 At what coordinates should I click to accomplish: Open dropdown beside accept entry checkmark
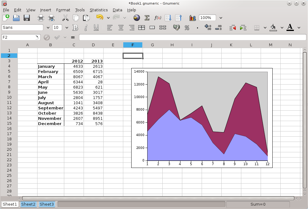[x=65, y=37]
